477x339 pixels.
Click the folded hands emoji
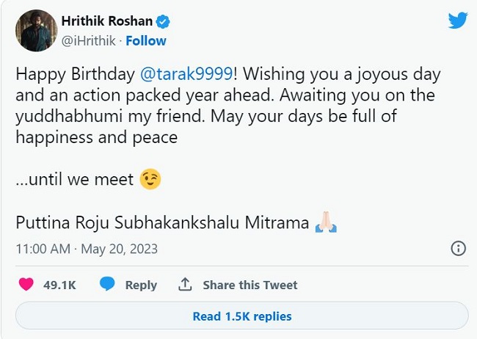pyautogui.click(x=325, y=223)
